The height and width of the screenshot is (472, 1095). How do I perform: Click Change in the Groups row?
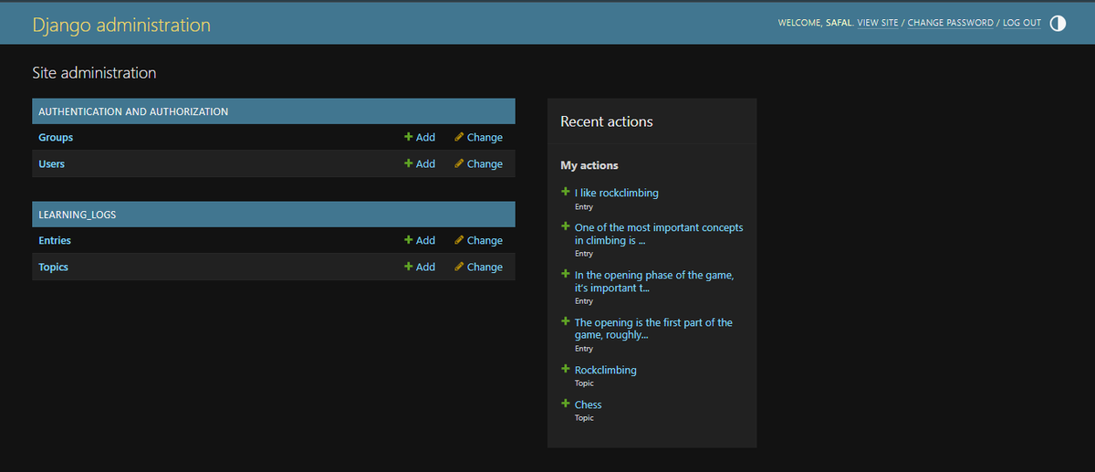(x=478, y=137)
